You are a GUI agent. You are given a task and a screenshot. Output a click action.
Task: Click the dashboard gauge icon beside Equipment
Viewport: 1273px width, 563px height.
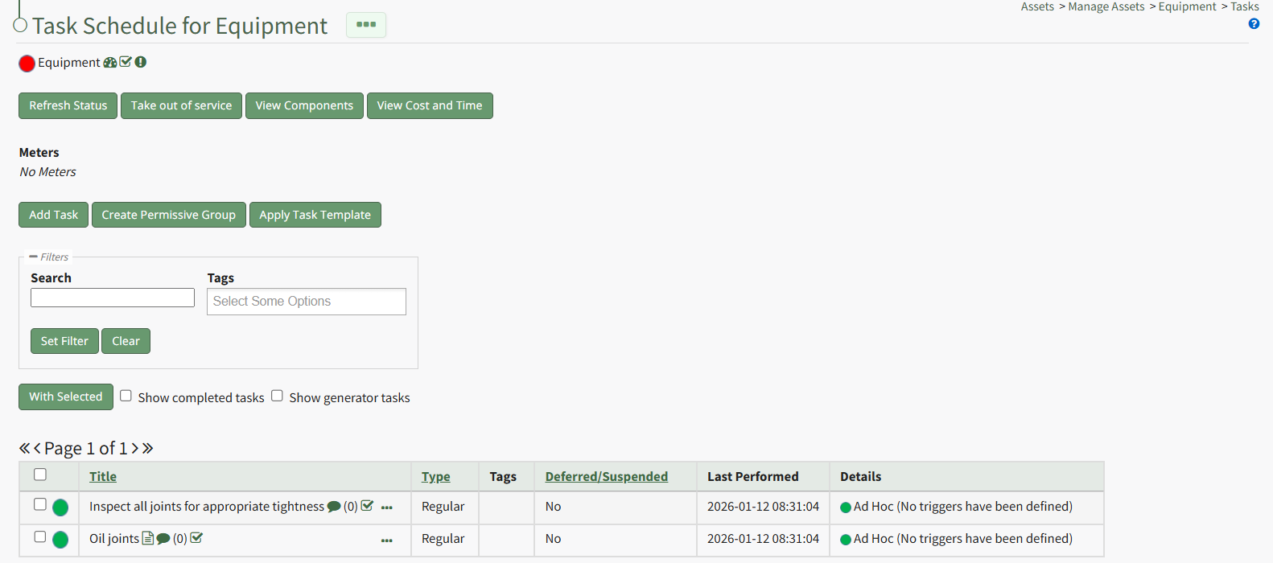pos(109,63)
